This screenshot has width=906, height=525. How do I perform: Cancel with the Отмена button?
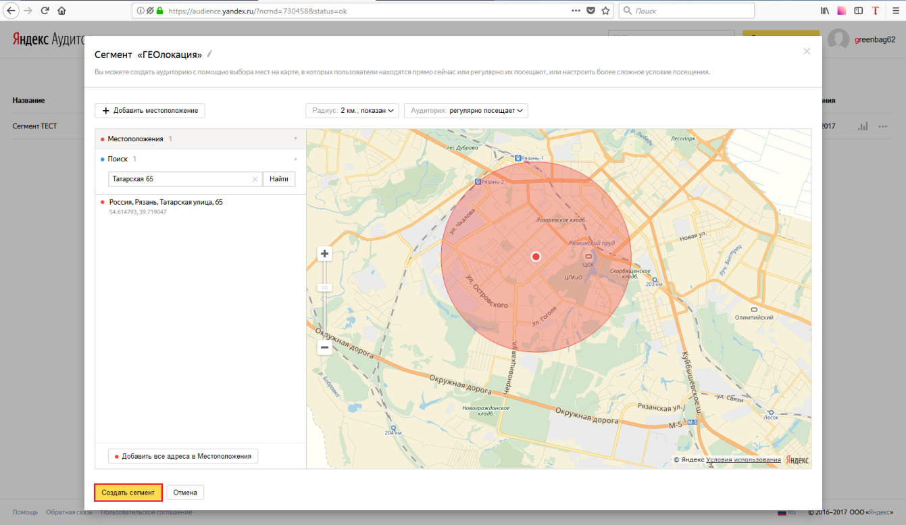185,493
